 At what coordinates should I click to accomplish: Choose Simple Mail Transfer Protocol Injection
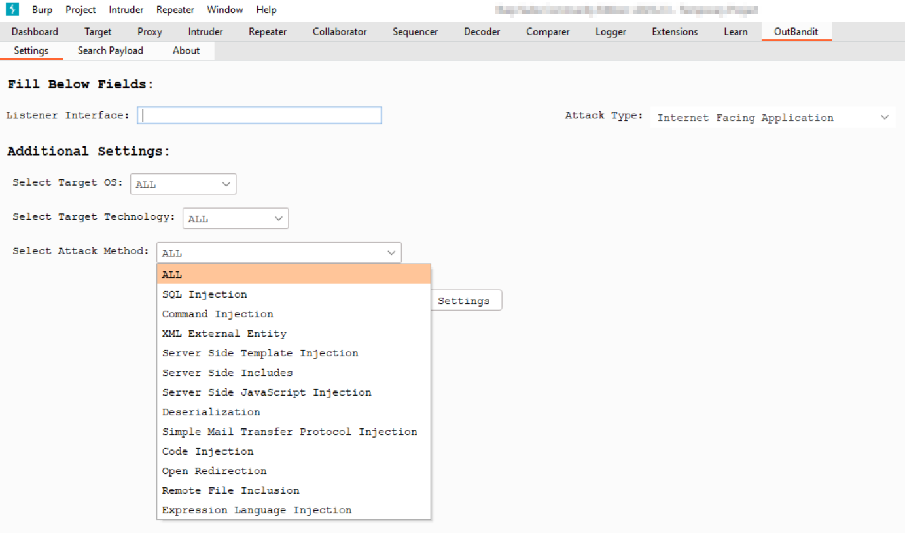coord(294,432)
